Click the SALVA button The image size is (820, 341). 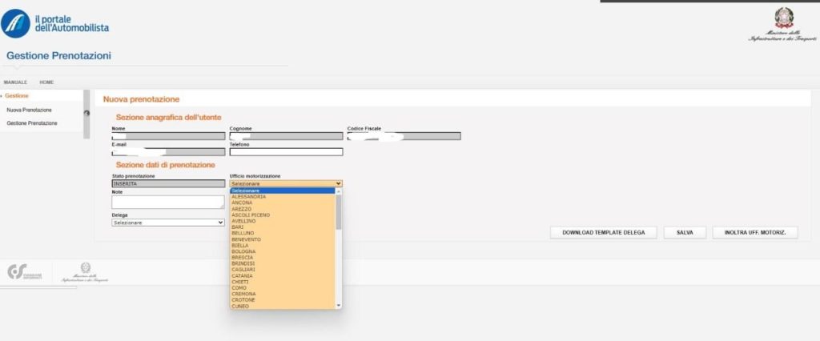(685, 233)
